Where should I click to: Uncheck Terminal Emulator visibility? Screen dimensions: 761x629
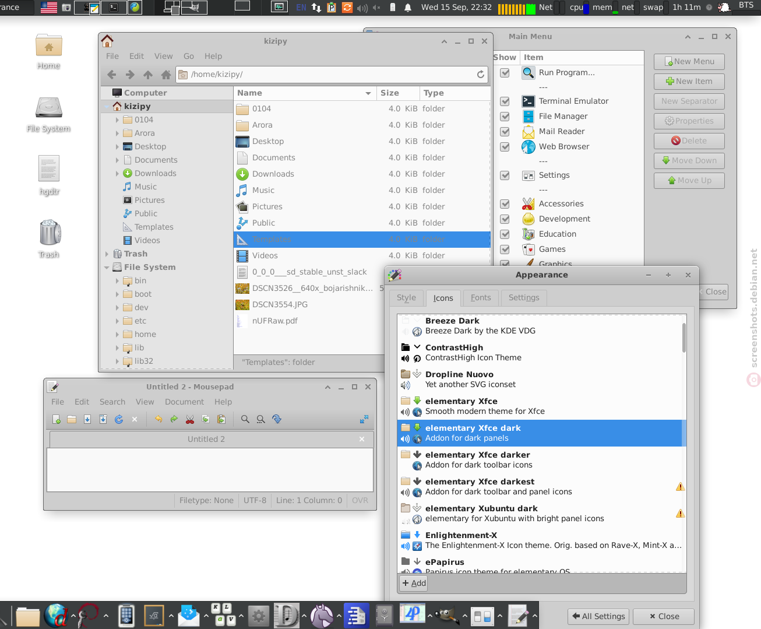pos(505,101)
